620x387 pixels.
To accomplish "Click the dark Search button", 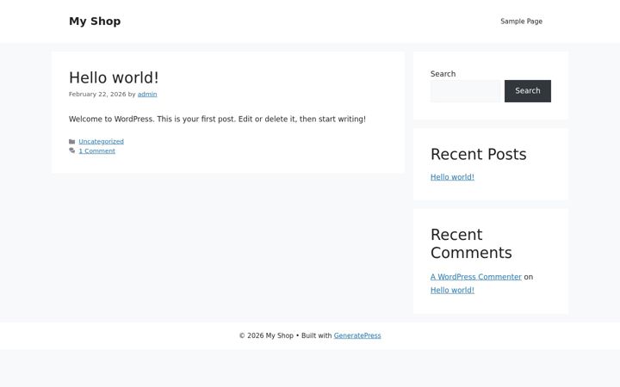I will tap(528, 91).
